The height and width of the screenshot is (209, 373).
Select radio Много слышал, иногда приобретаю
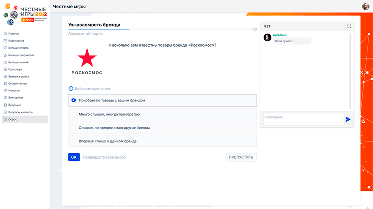(x=73, y=114)
